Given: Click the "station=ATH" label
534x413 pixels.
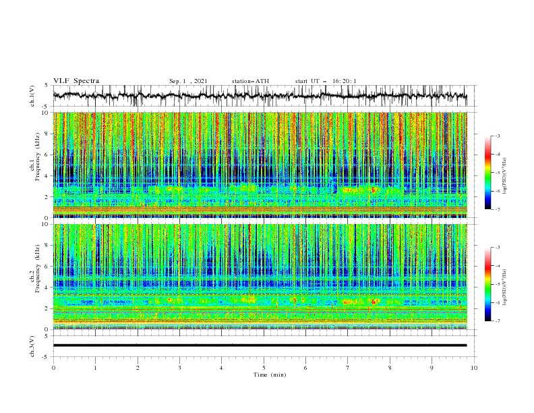Looking at the screenshot, I should click(250, 81).
